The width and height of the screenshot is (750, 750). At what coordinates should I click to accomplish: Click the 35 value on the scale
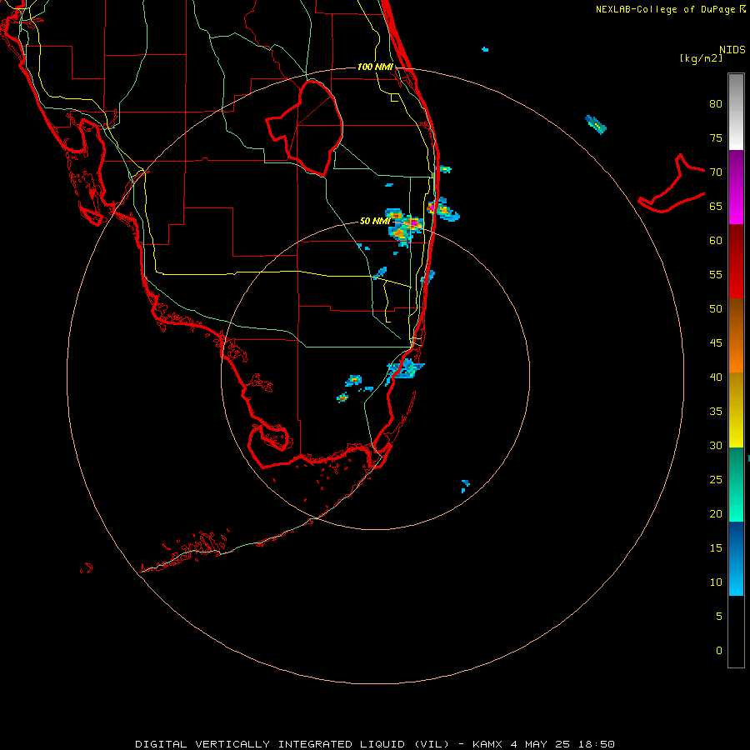716,412
